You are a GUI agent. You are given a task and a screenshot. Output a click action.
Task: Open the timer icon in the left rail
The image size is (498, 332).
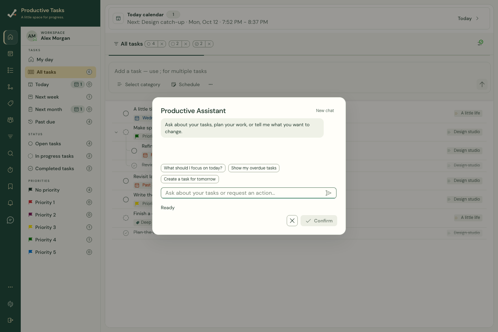click(x=10, y=170)
